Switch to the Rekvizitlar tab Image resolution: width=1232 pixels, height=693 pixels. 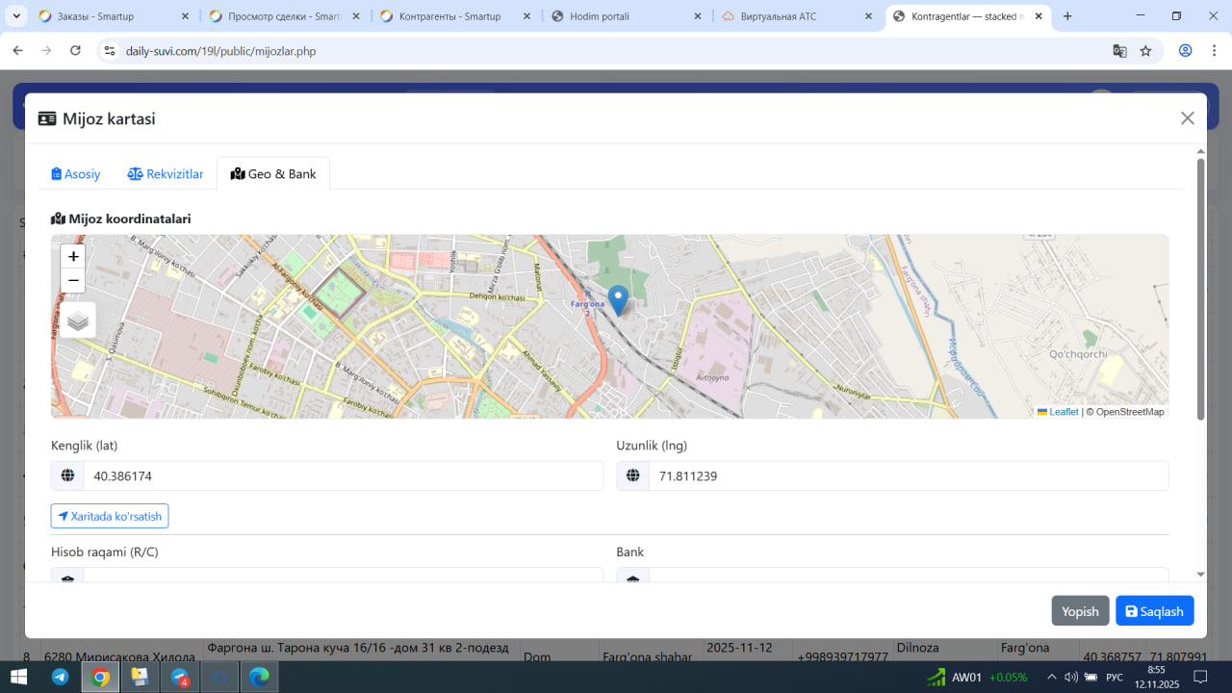(x=166, y=174)
